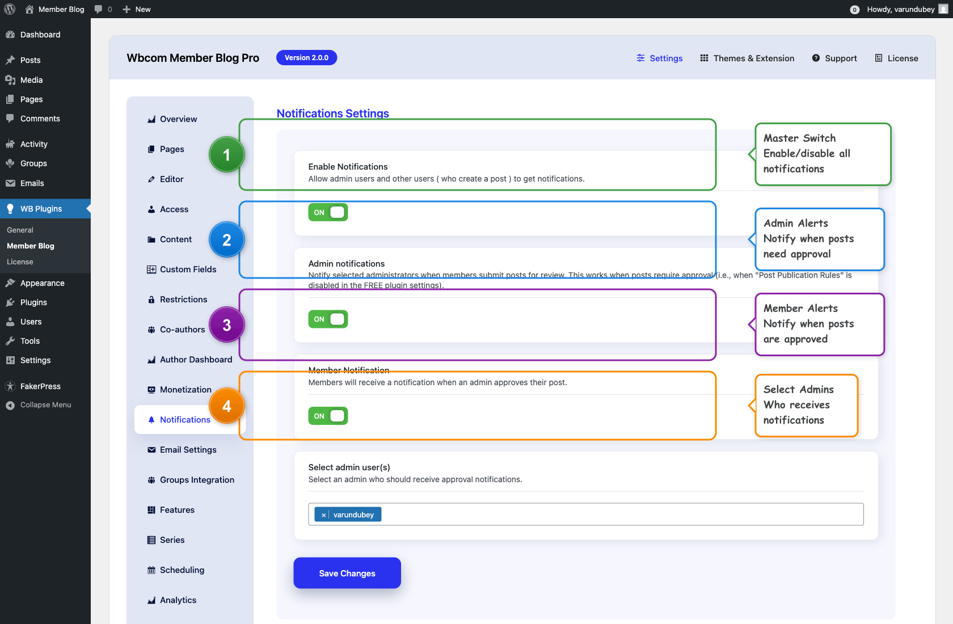The width and height of the screenshot is (953, 624).
Task: Click the Wbcom Member Blog Pro title
Action: click(193, 58)
